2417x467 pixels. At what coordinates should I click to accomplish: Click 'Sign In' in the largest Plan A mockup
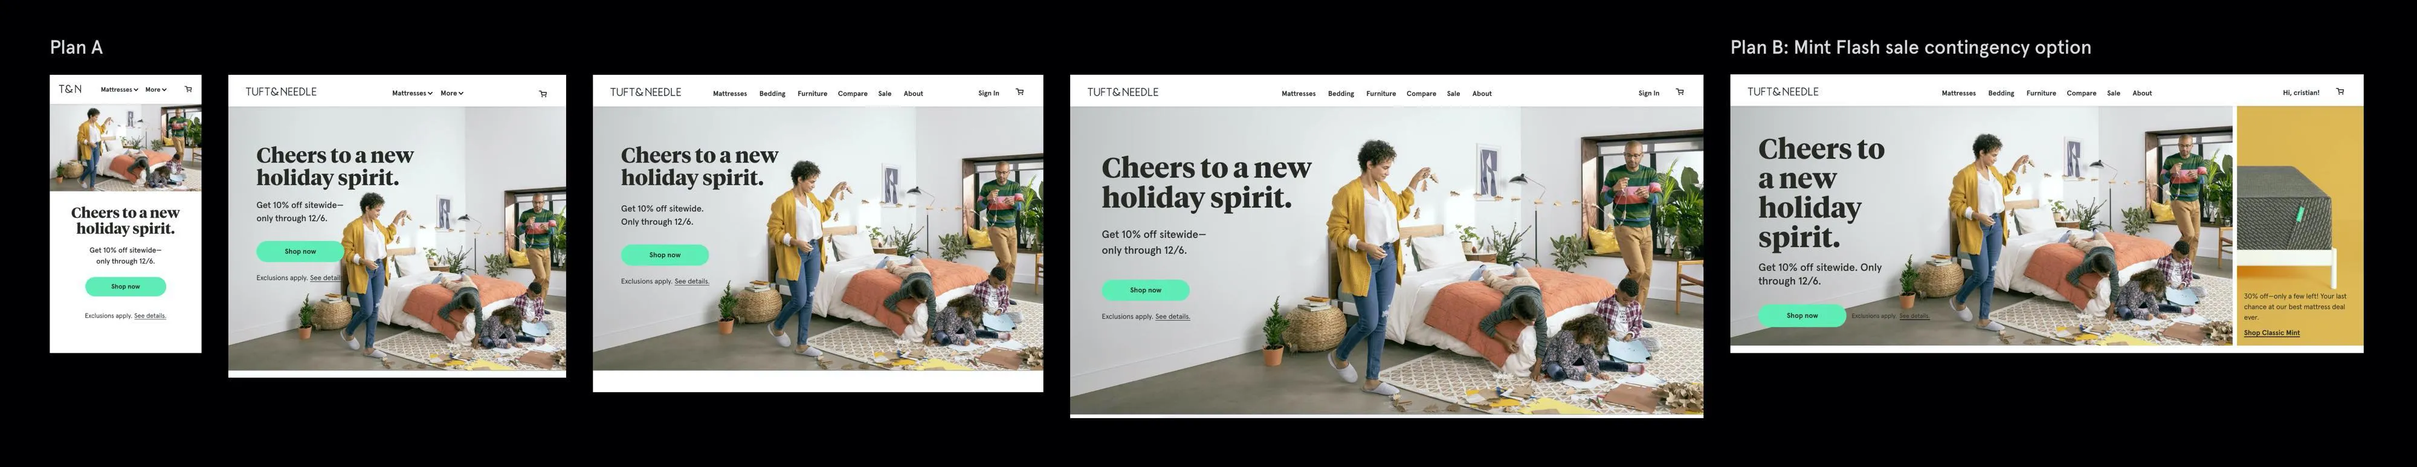pyautogui.click(x=1648, y=93)
